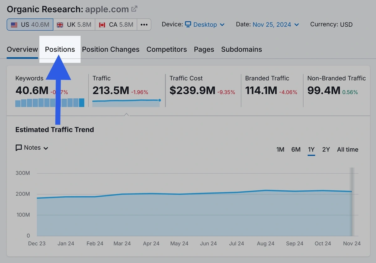Click the Currency: USD label
Viewport: 376px width, 263px height.
331,24
